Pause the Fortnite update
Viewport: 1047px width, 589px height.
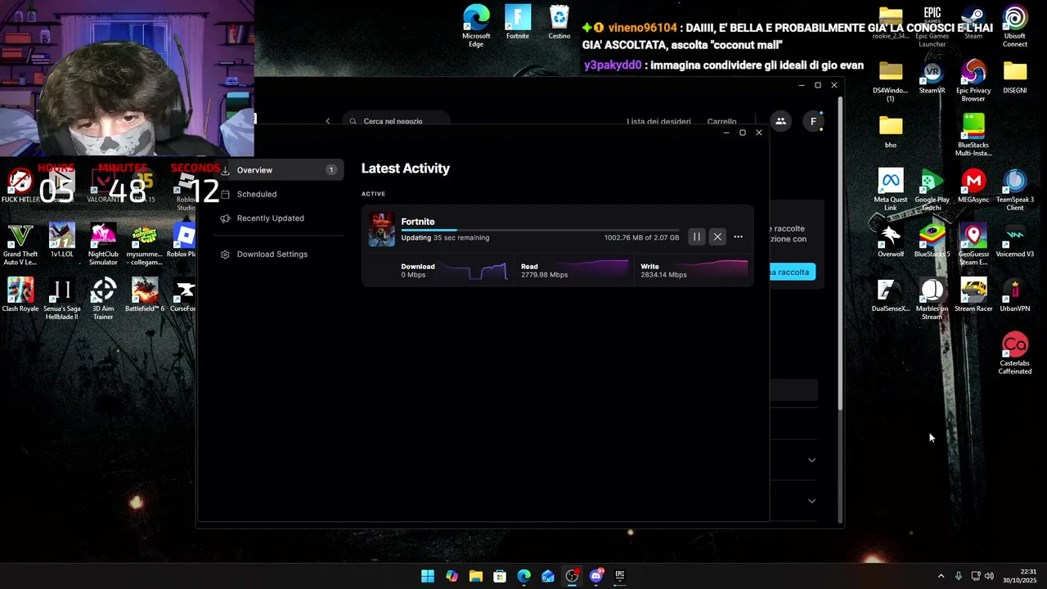697,237
